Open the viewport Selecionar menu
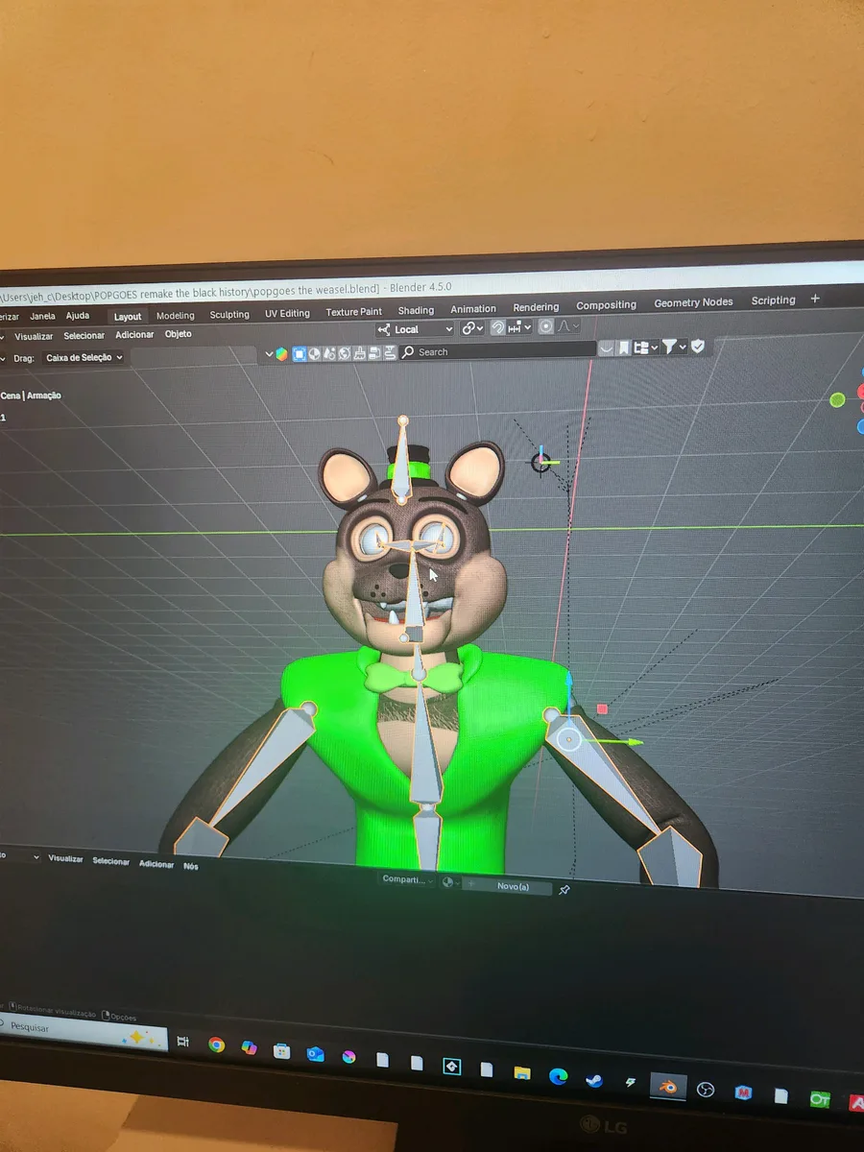 click(x=84, y=336)
